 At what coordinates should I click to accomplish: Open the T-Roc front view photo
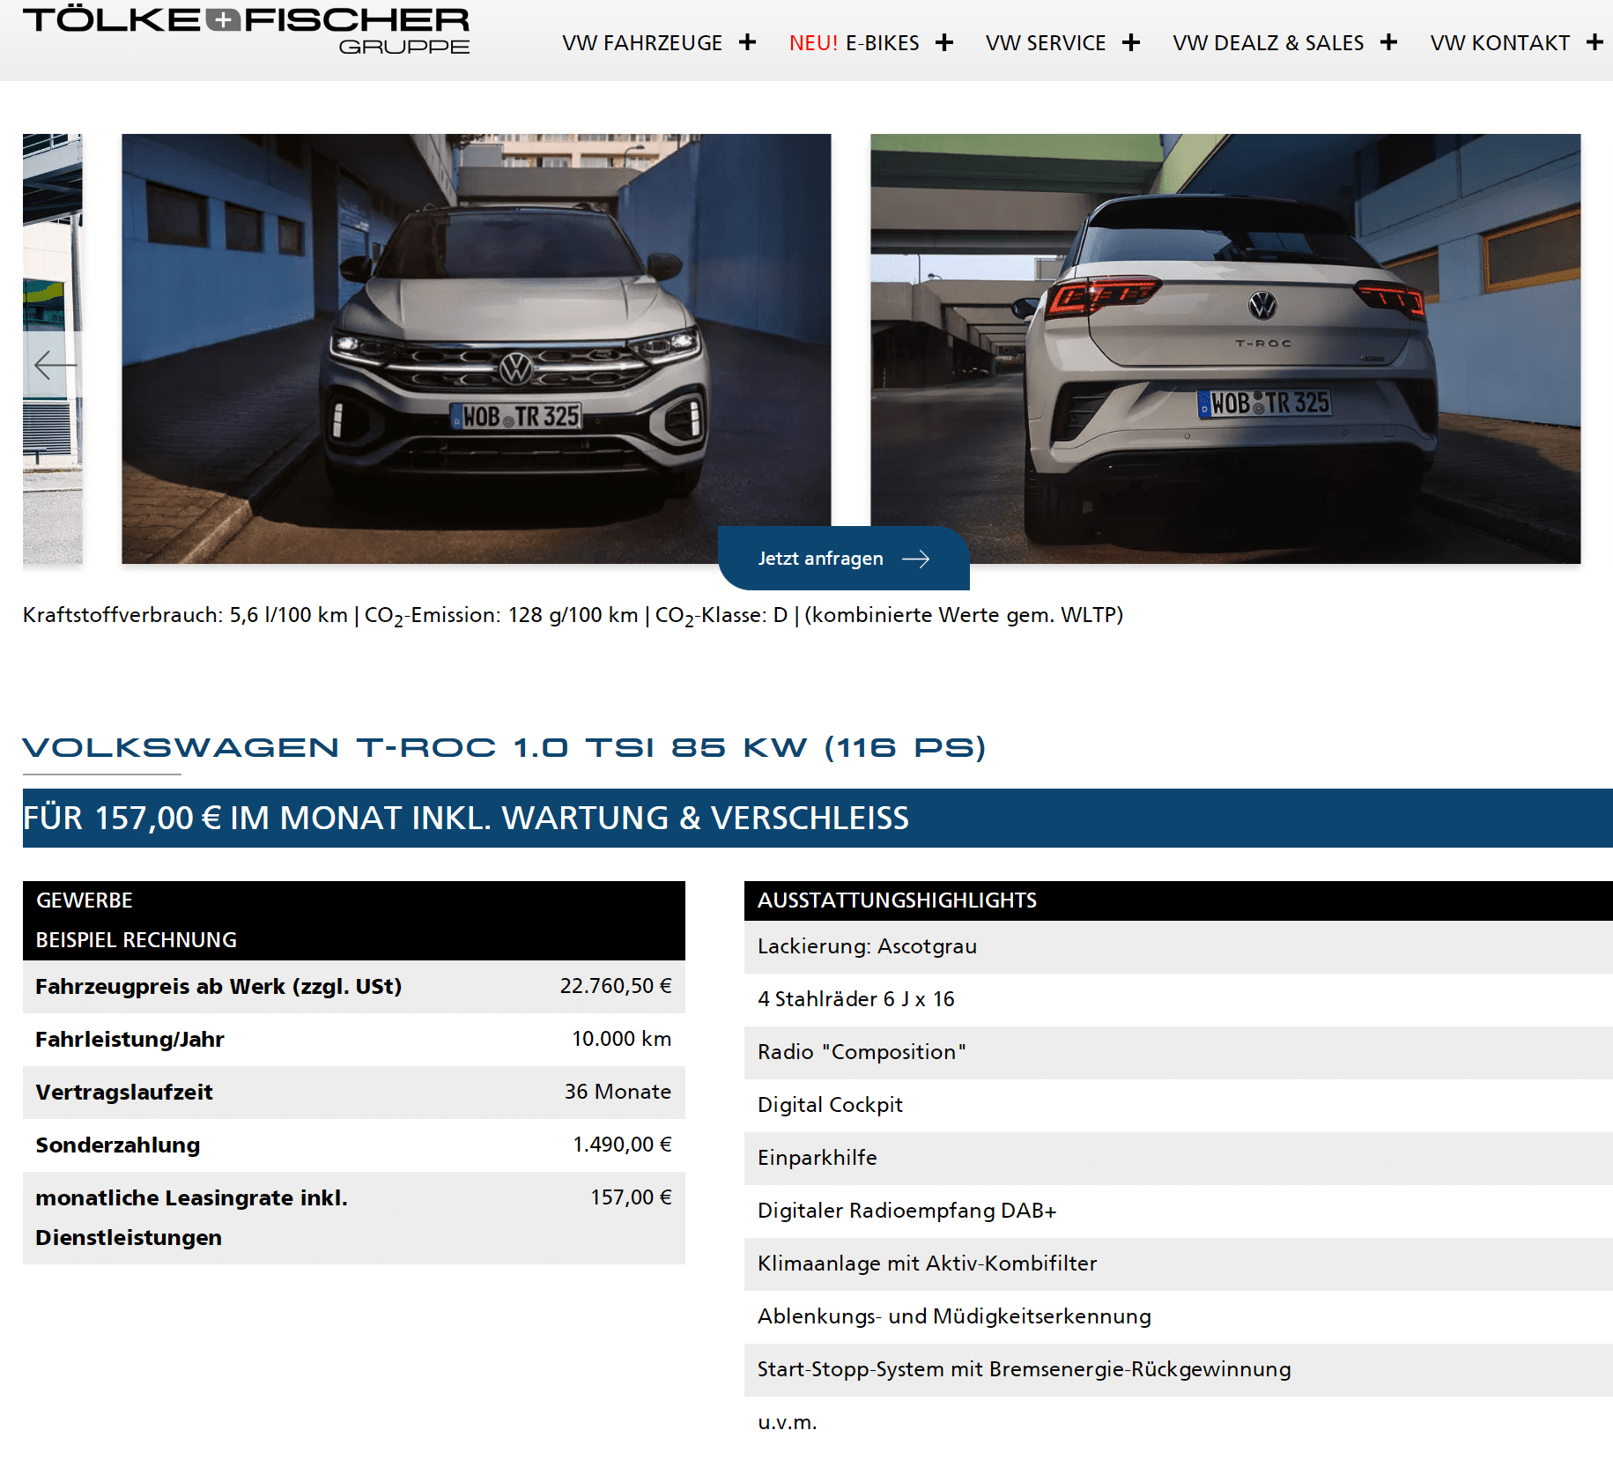[x=476, y=348]
